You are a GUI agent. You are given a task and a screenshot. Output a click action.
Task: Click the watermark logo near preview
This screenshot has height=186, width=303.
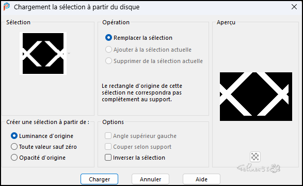pos(259,168)
